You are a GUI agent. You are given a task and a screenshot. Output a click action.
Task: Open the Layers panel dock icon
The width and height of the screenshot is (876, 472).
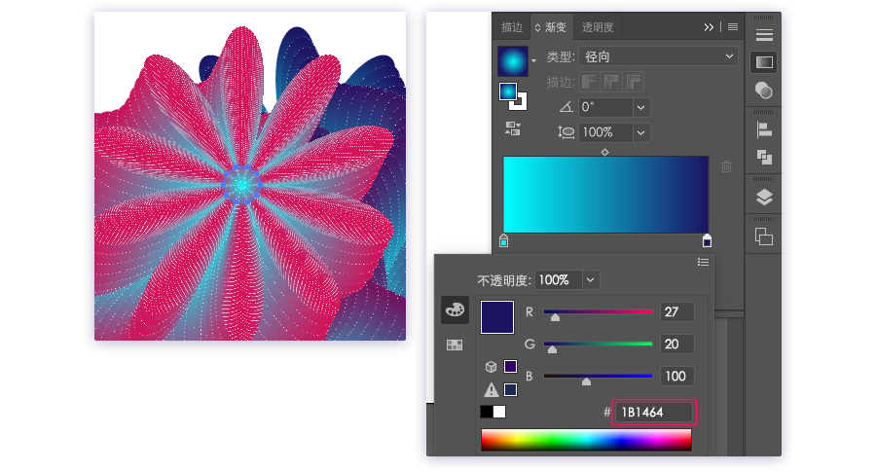point(764,198)
